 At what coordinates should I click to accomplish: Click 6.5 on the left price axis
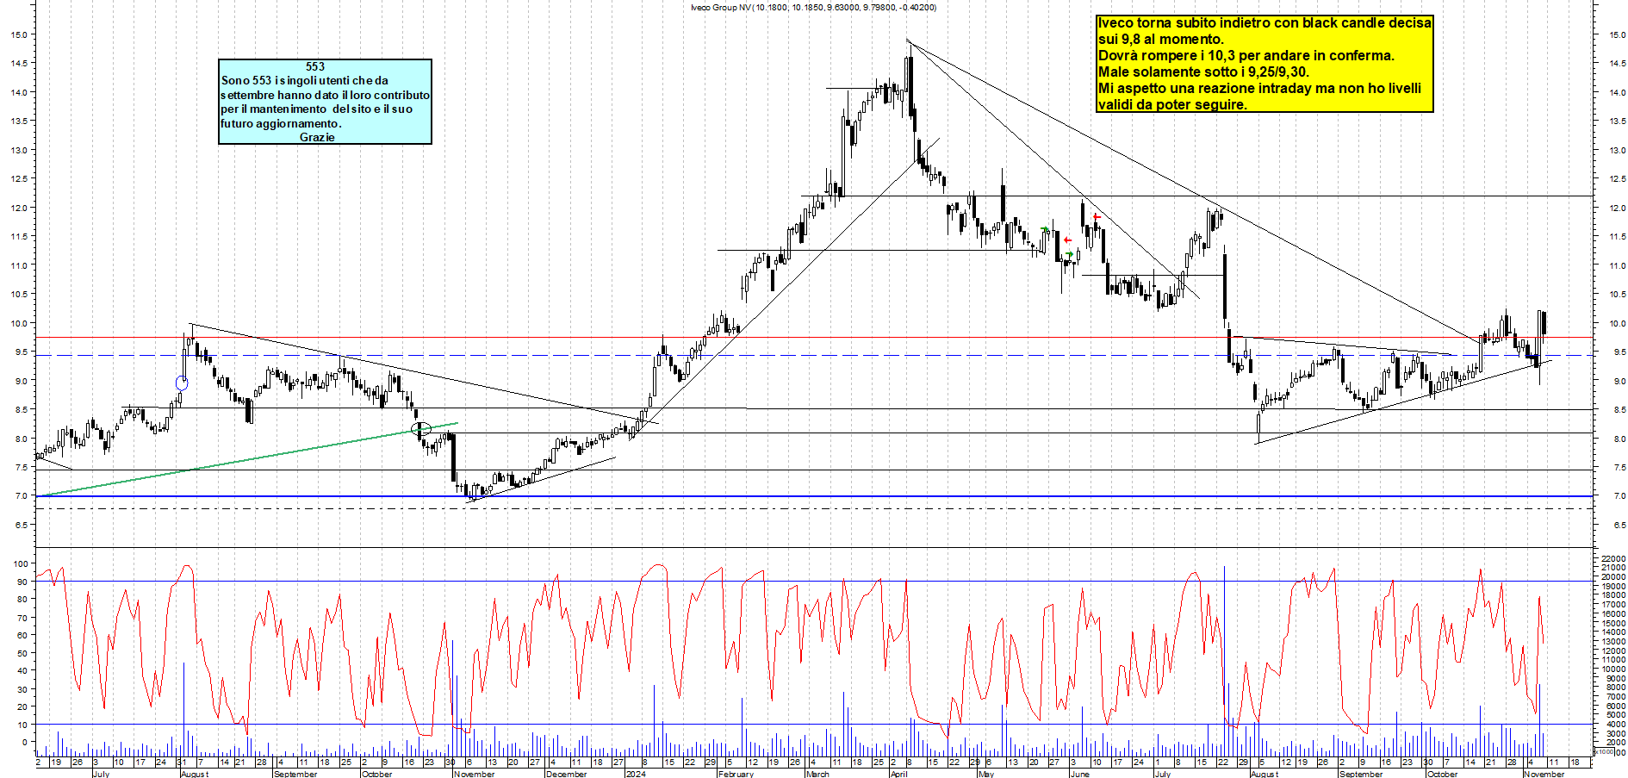[21, 525]
